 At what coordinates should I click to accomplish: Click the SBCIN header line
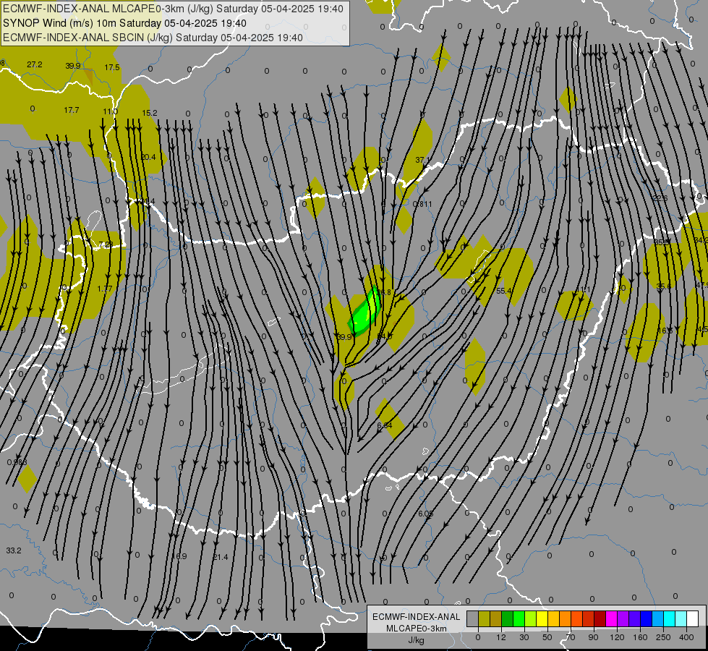(153, 38)
